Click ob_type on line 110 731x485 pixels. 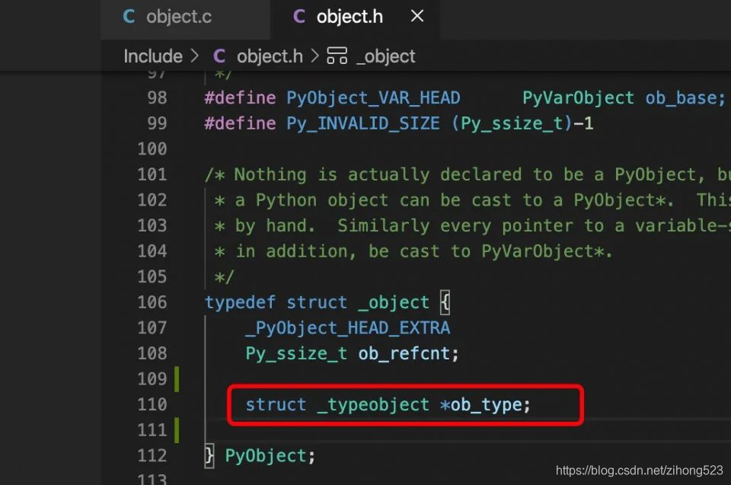click(x=487, y=405)
